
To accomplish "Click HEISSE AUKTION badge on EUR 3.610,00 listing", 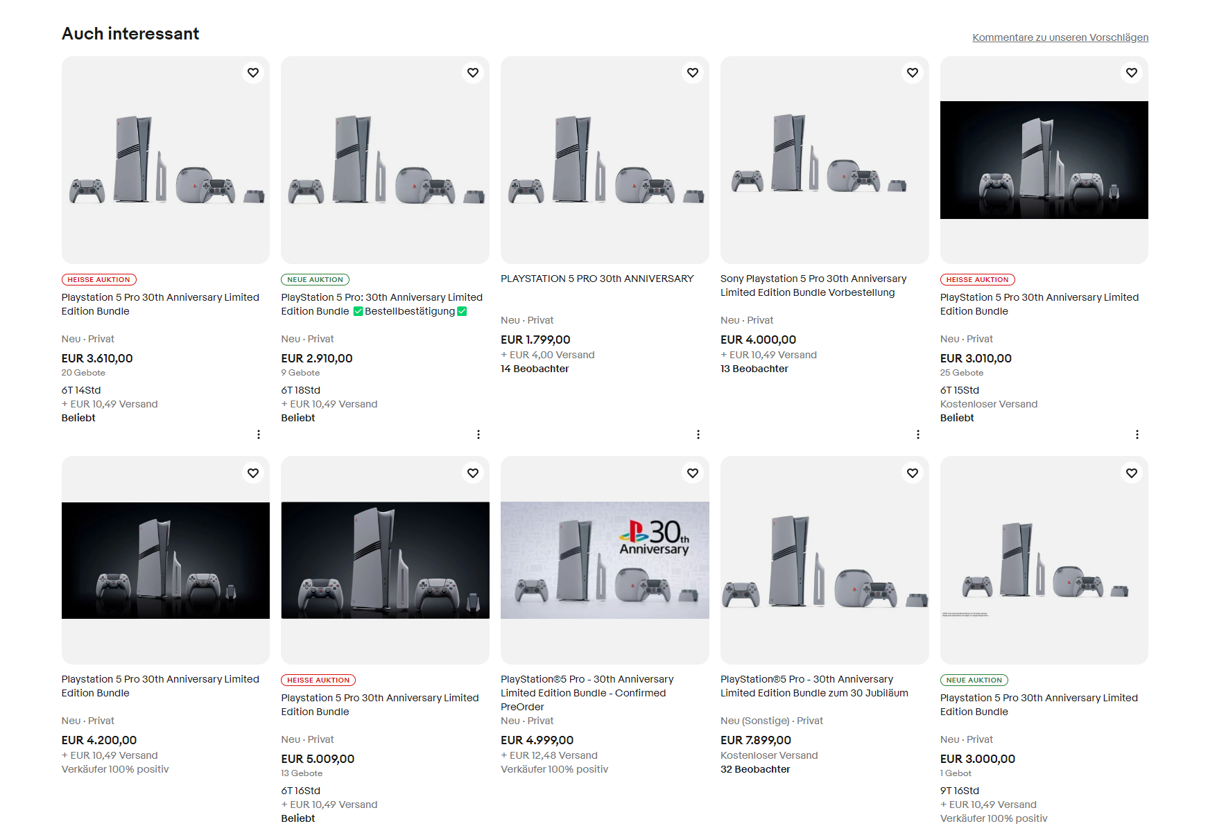I will (99, 280).
